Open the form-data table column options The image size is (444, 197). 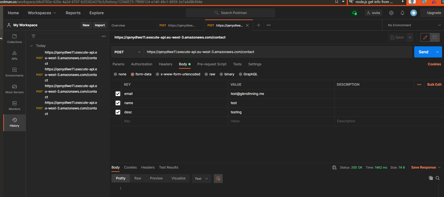tap(419, 85)
